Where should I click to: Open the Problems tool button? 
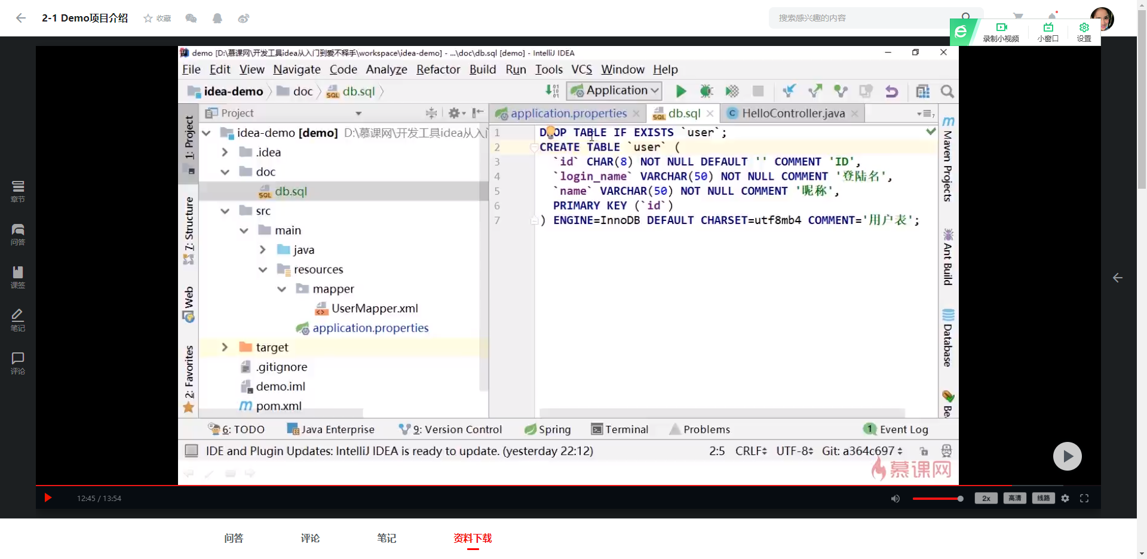pos(700,429)
